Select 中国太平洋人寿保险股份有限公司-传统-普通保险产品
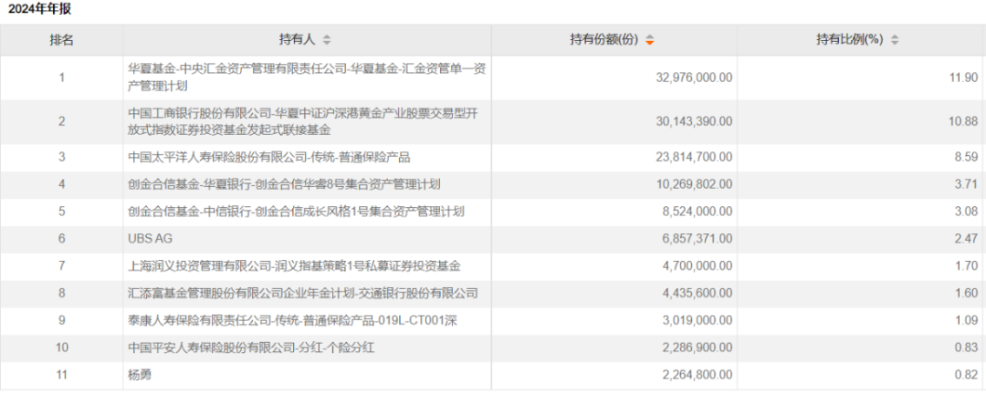The width and height of the screenshot is (986, 394). [269, 157]
